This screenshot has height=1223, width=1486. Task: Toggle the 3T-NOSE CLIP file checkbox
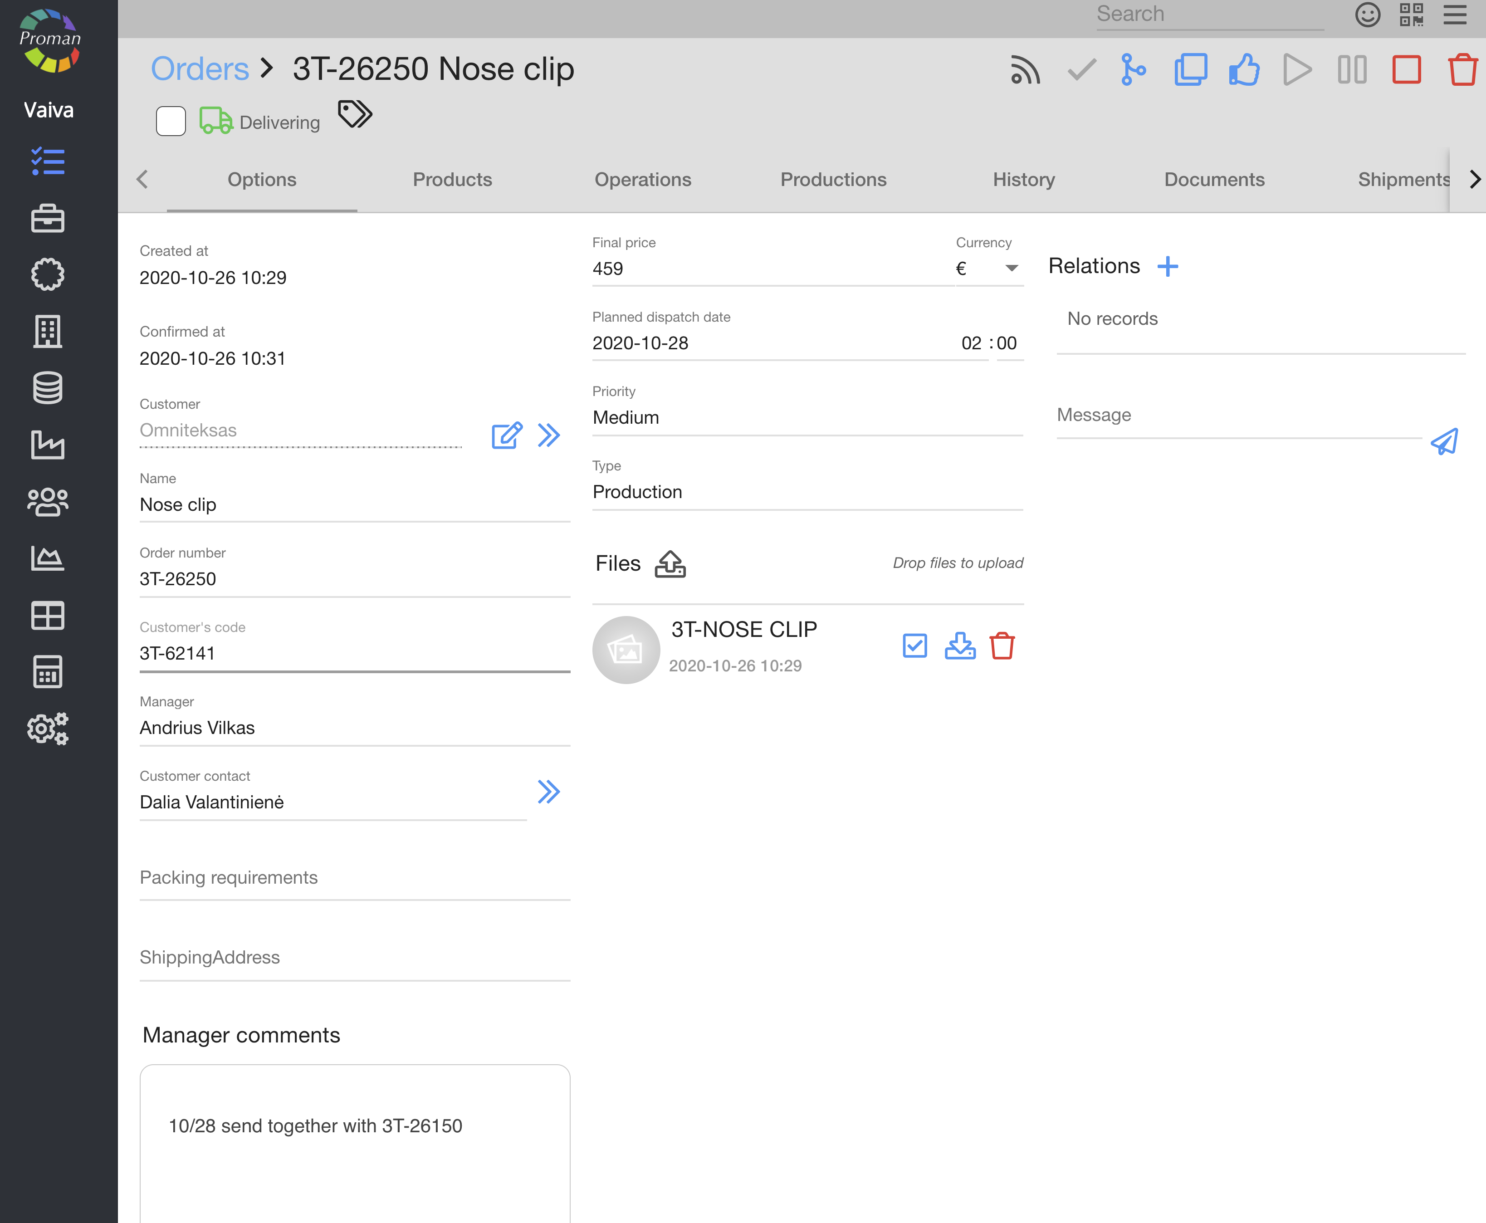point(914,646)
